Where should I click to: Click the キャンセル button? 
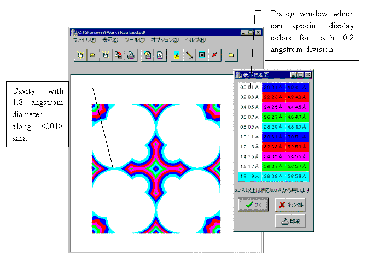coord(290,205)
